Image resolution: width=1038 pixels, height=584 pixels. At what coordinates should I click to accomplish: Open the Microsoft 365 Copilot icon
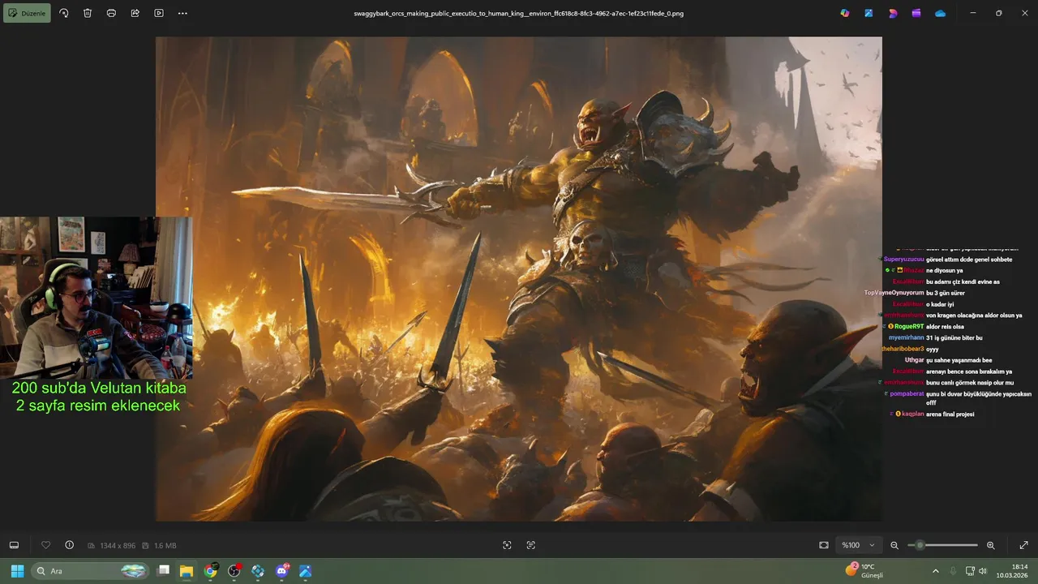point(845,13)
